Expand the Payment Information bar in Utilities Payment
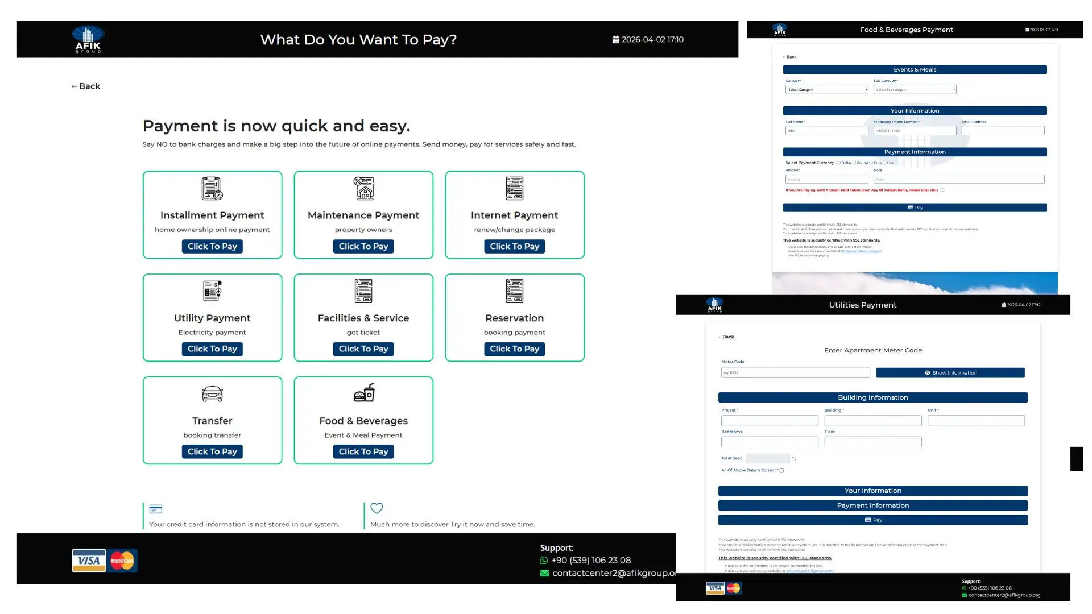This screenshot has width=1092, height=614. point(872,505)
